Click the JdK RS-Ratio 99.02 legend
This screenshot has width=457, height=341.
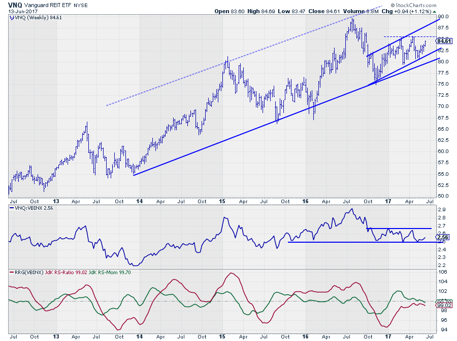(66, 273)
